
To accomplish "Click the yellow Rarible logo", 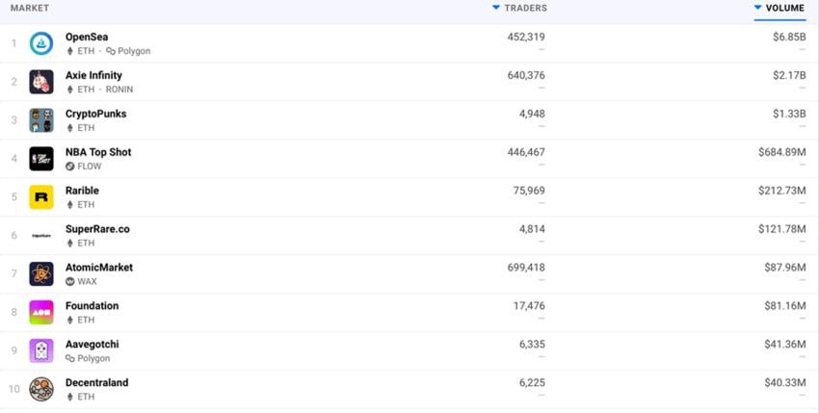I will pyautogui.click(x=41, y=196).
